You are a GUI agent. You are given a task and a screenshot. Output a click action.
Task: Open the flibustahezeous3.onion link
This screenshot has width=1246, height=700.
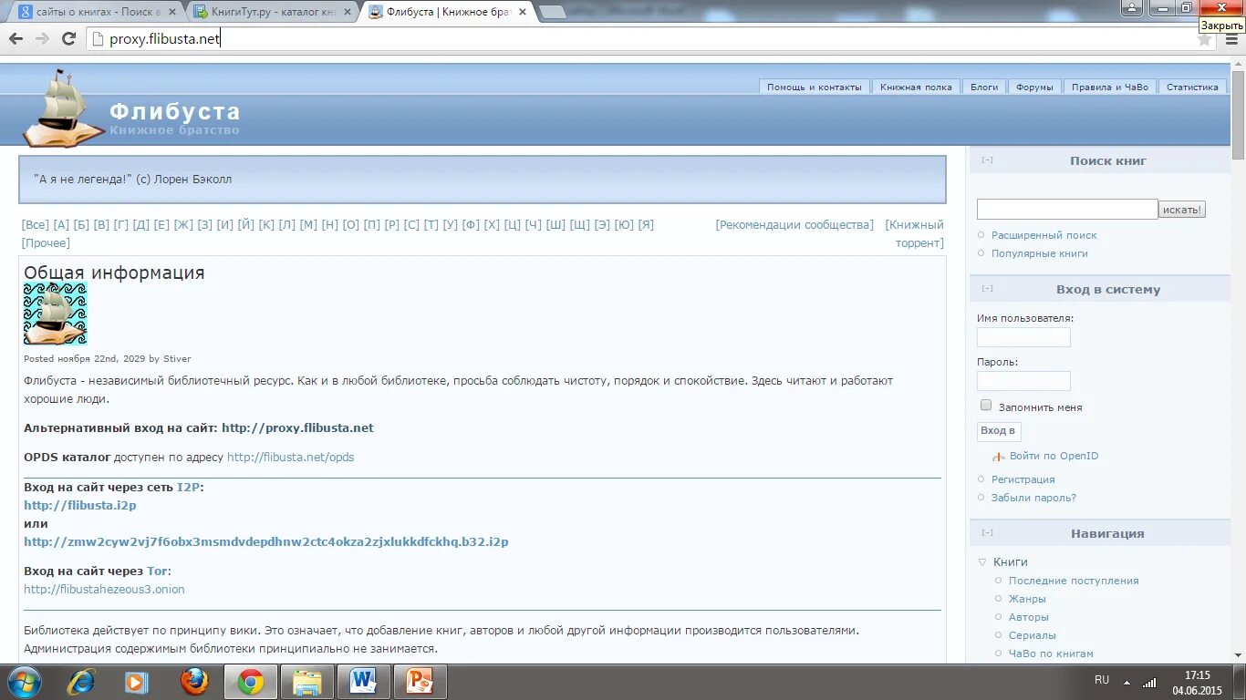104,590
